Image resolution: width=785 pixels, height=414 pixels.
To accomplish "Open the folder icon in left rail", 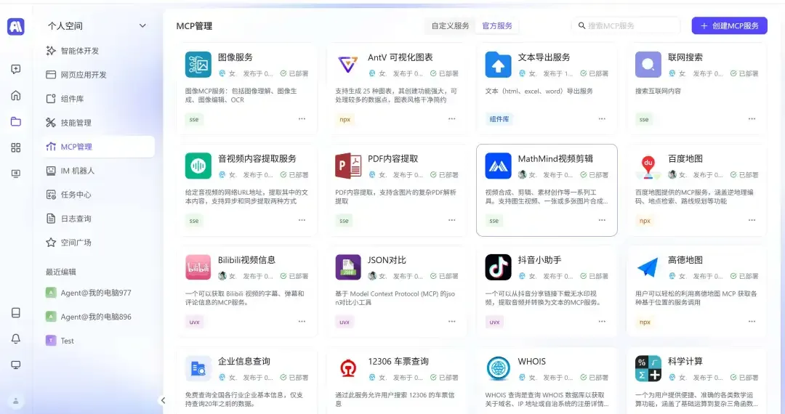I will (x=15, y=121).
